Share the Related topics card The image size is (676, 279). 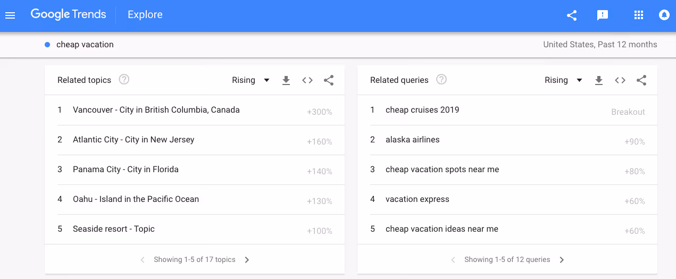point(329,80)
